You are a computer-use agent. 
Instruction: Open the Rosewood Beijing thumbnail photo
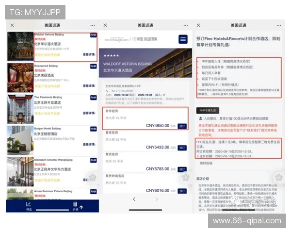tap(20, 78)
